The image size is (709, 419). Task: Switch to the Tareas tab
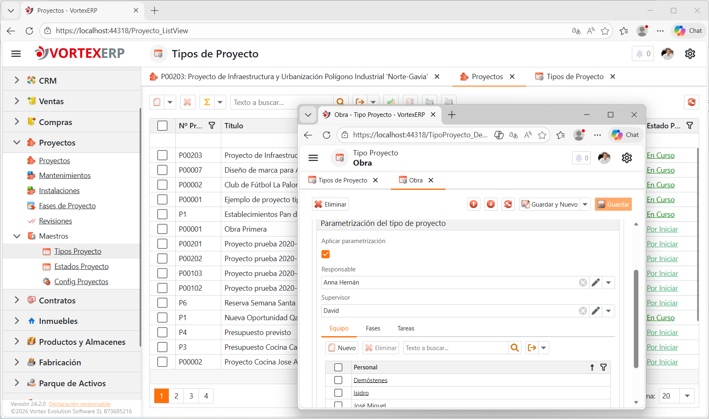pyautogui.click(x=406, y=328)
